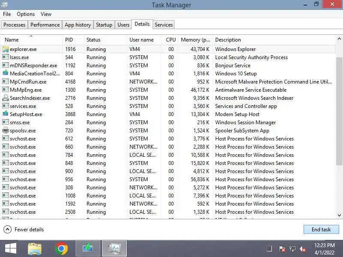Click 'Windows 10 Setup' description text
Screen dimensions: 343x257
[x=236, y=73]
